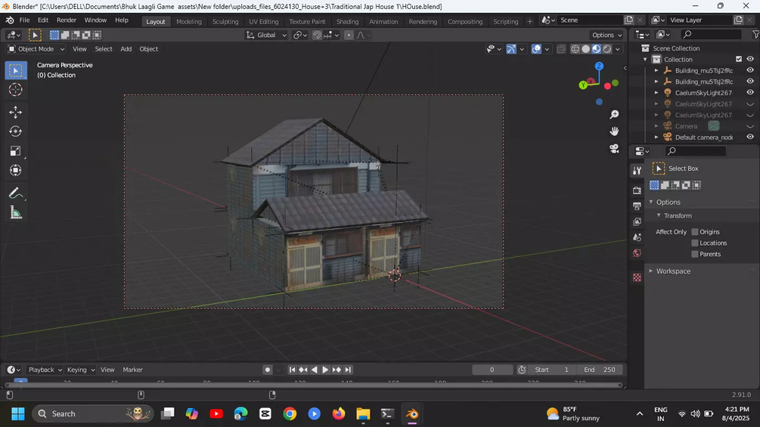Pick the Measure ruler tool
Image resolution: width=760 pixels, height=427 pixels.
tap(15, 213)
